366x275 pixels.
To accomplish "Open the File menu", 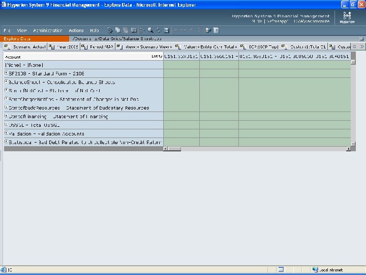I will point(7,31).
